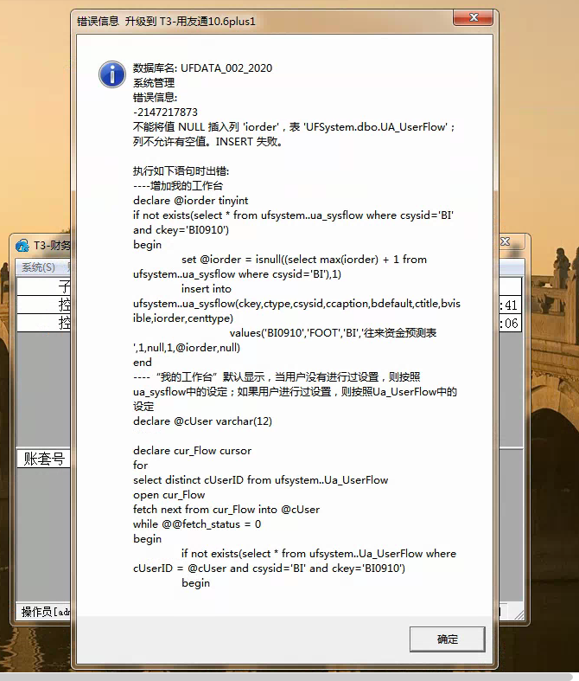The height and width of the screenshot is (681, 579).
Task: Click the 确定 button in error dialog
Action: (447, 639)
